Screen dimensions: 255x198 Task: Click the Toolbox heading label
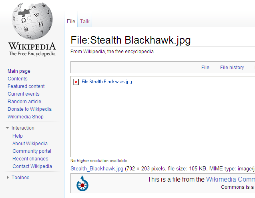point(20,178)
